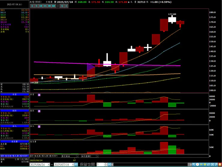
Task: Click the SMA20 legend row
Action: click(x=14, y=15)
